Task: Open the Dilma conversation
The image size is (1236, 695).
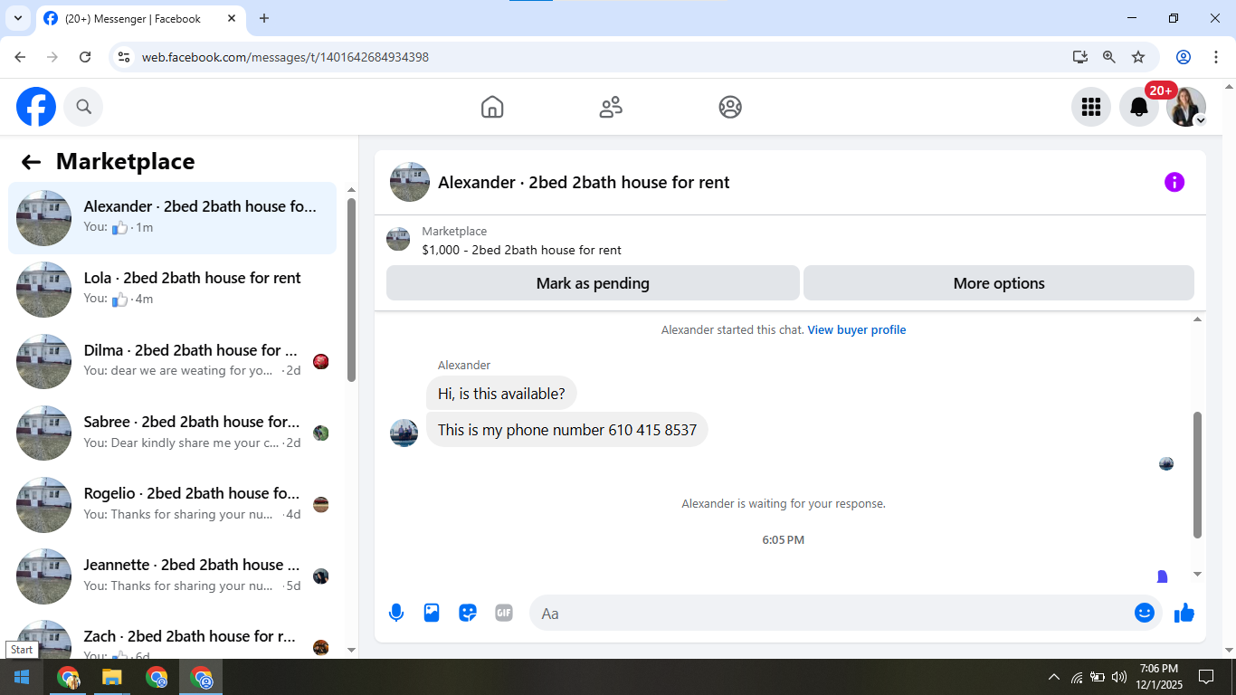Action: (x=173, y=361)
